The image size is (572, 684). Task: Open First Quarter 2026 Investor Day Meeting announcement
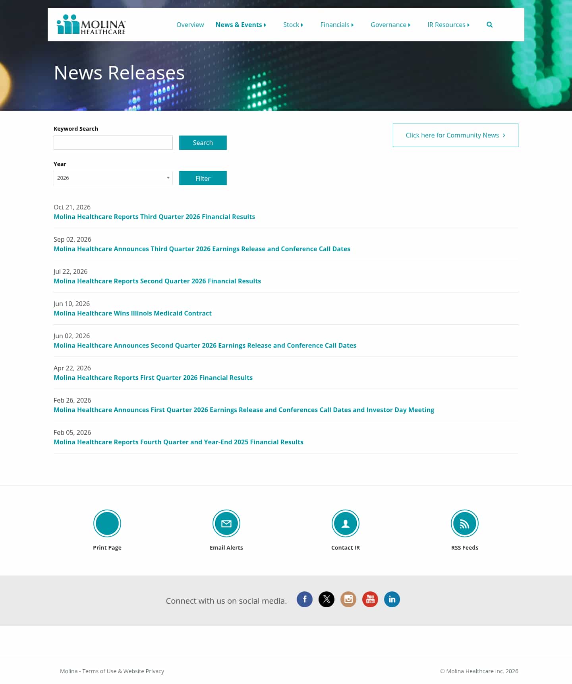click(x=244, y=410)
